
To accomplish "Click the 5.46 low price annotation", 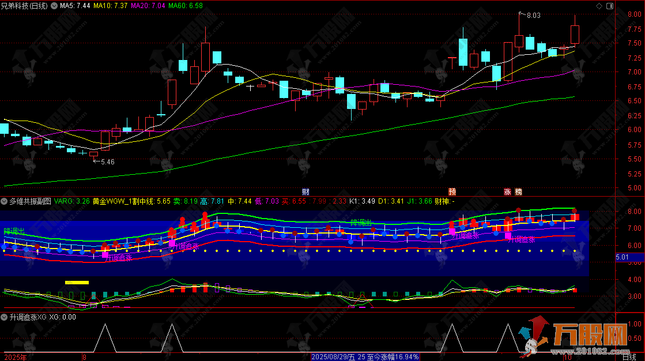I will 107,162.
